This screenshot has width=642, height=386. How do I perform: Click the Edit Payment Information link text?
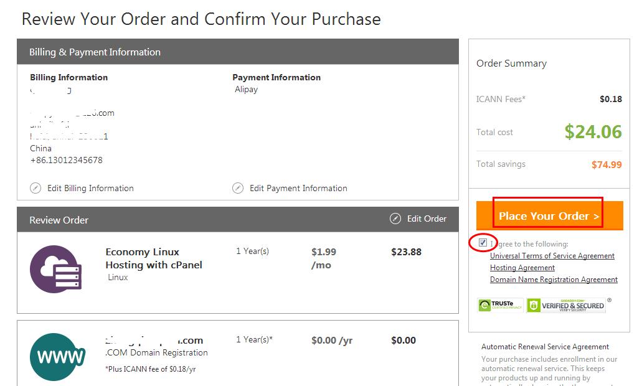pos(298,188)
